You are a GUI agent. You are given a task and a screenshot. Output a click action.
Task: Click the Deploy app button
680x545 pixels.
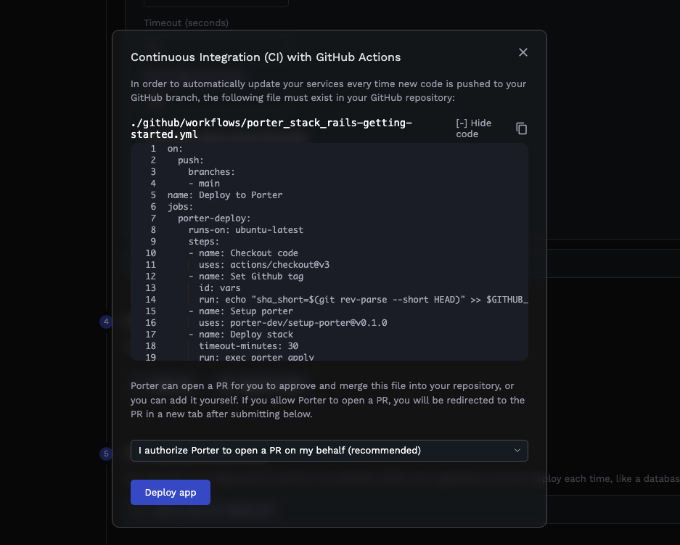(171, 492)
